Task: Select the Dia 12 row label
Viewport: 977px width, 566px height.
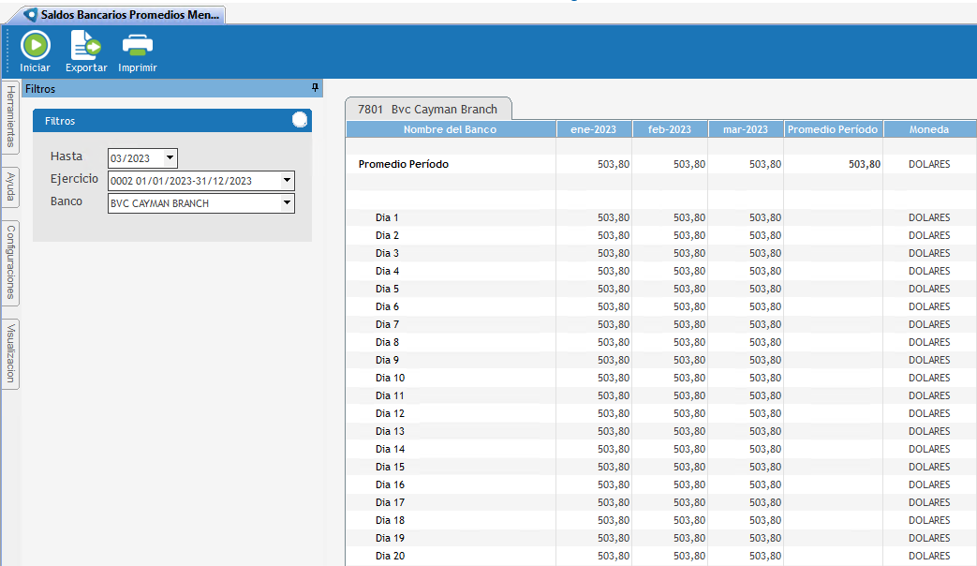Action: 390,413
